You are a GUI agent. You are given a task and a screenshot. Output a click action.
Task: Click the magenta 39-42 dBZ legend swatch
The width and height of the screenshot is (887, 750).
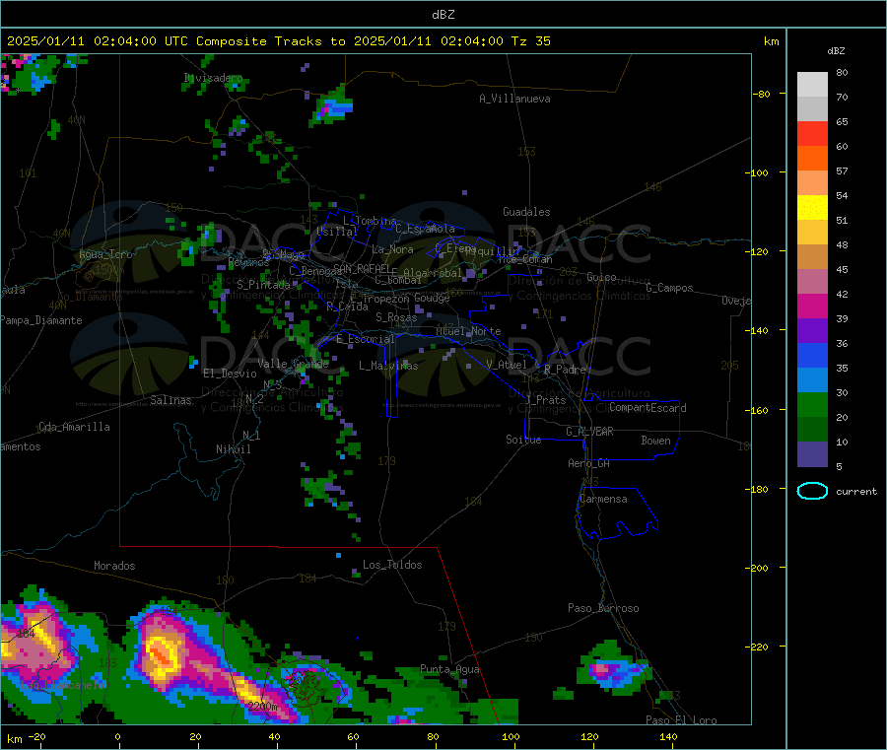[x=812, y=306]
